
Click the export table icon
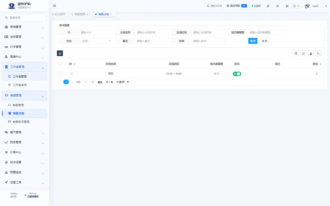tap(311, 54)
